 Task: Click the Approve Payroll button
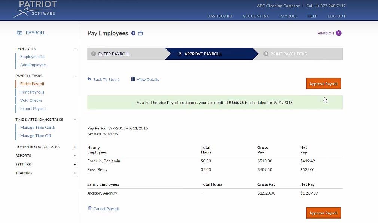pyautogui.click(x=323, y=83)
